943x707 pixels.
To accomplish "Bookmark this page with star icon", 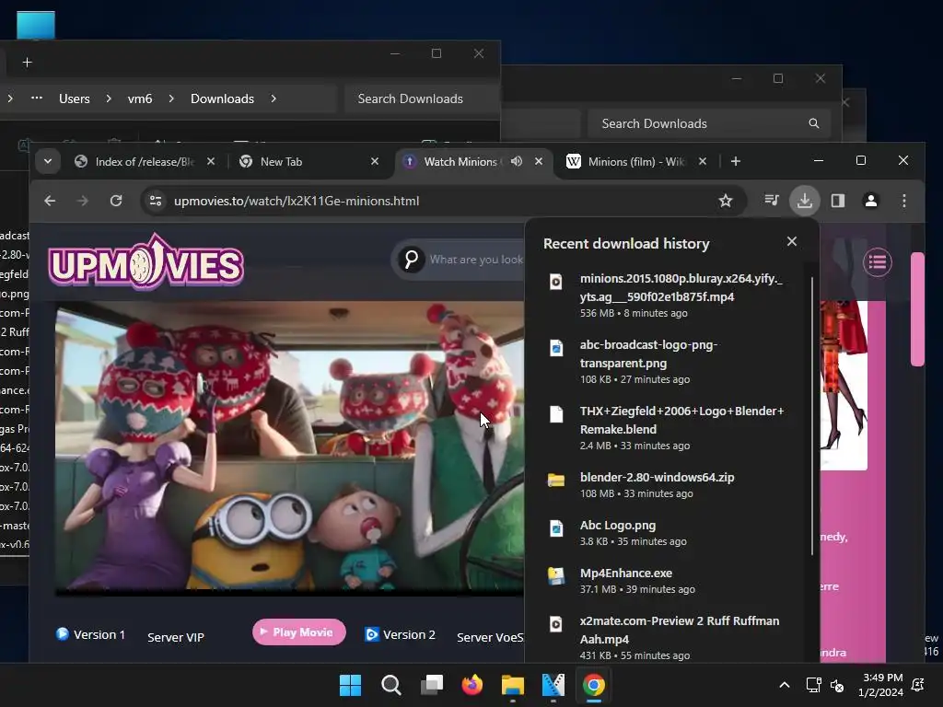I will coord(726,201).
